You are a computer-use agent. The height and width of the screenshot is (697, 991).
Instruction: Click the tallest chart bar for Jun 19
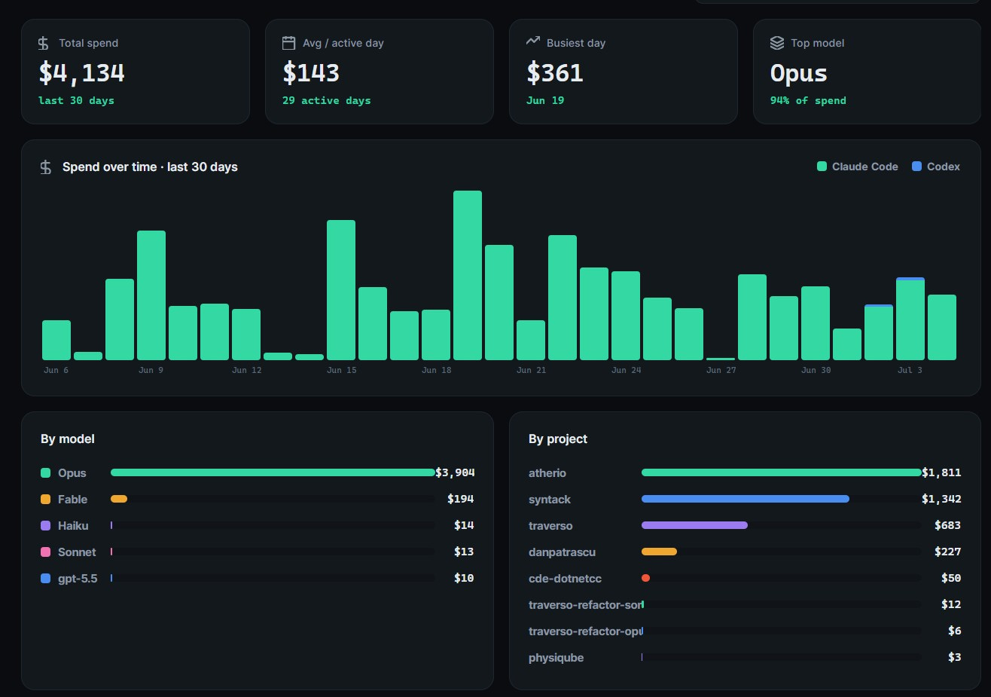tap(468, 275)
